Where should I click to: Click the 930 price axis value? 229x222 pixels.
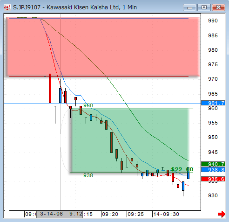tap(213, 195)
